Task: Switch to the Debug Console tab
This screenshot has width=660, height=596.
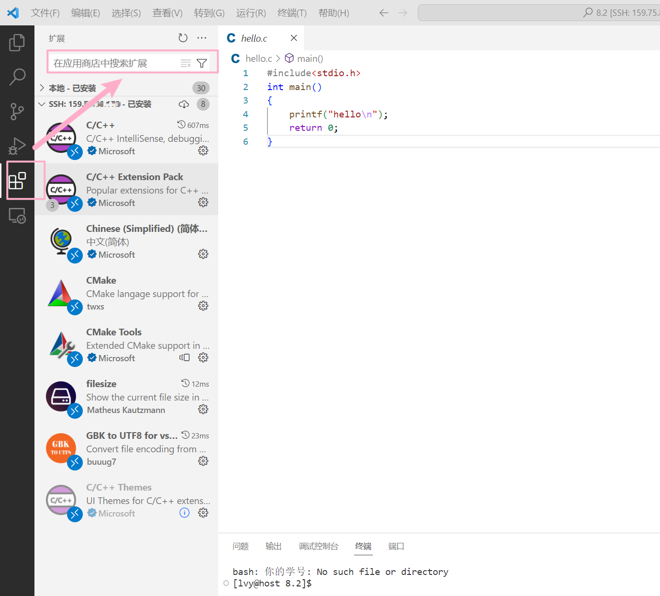Action: 319,546
